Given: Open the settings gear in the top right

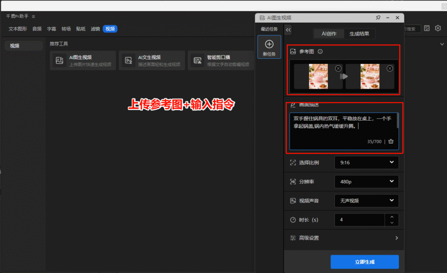Looking at the screenshot, I should tap(437, 28).
